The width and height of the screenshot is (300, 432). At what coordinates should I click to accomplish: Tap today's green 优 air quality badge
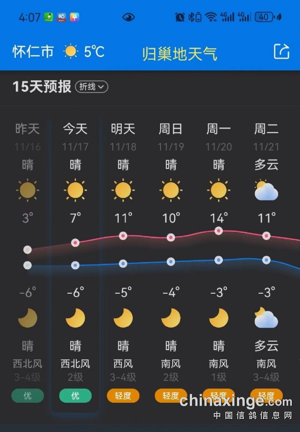pos(75,395)
